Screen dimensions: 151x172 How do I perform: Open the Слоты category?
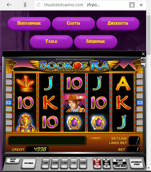[73, 24]
